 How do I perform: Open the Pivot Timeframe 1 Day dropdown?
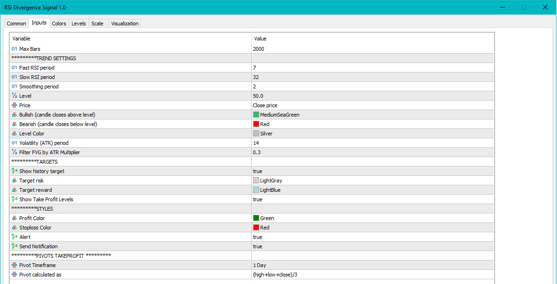pyautogui.click(x=260, y=265)
